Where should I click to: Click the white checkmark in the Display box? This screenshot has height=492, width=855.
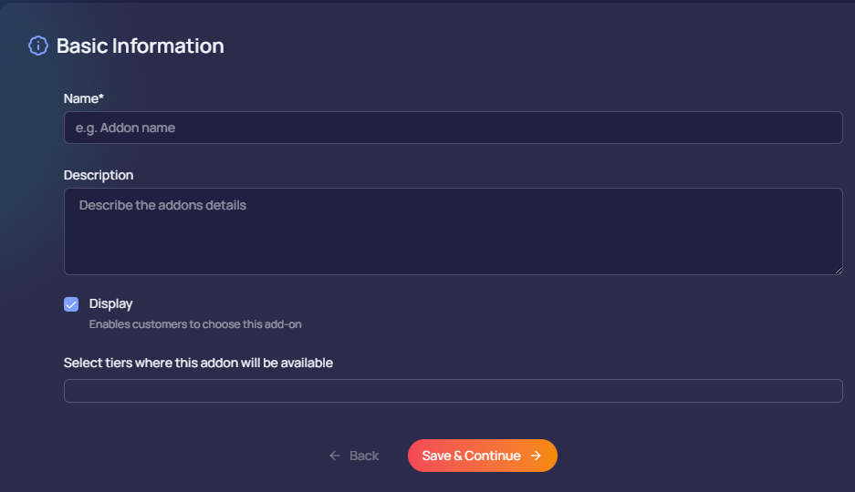(71, 304)
